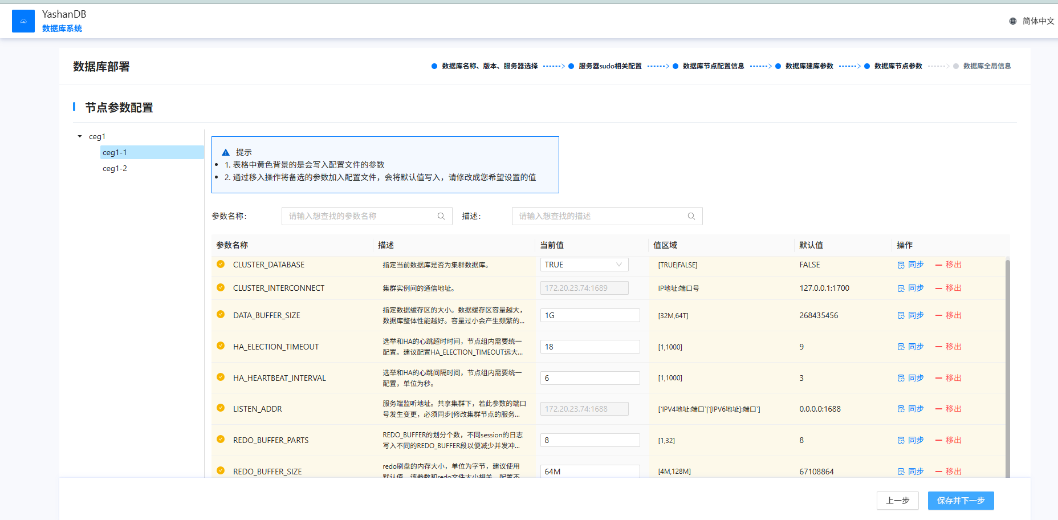Click sync icon for CLUSTER_DATABASE row
Image resolution: width=1058 pixels, height=520 pixels.
click(901, 265)
